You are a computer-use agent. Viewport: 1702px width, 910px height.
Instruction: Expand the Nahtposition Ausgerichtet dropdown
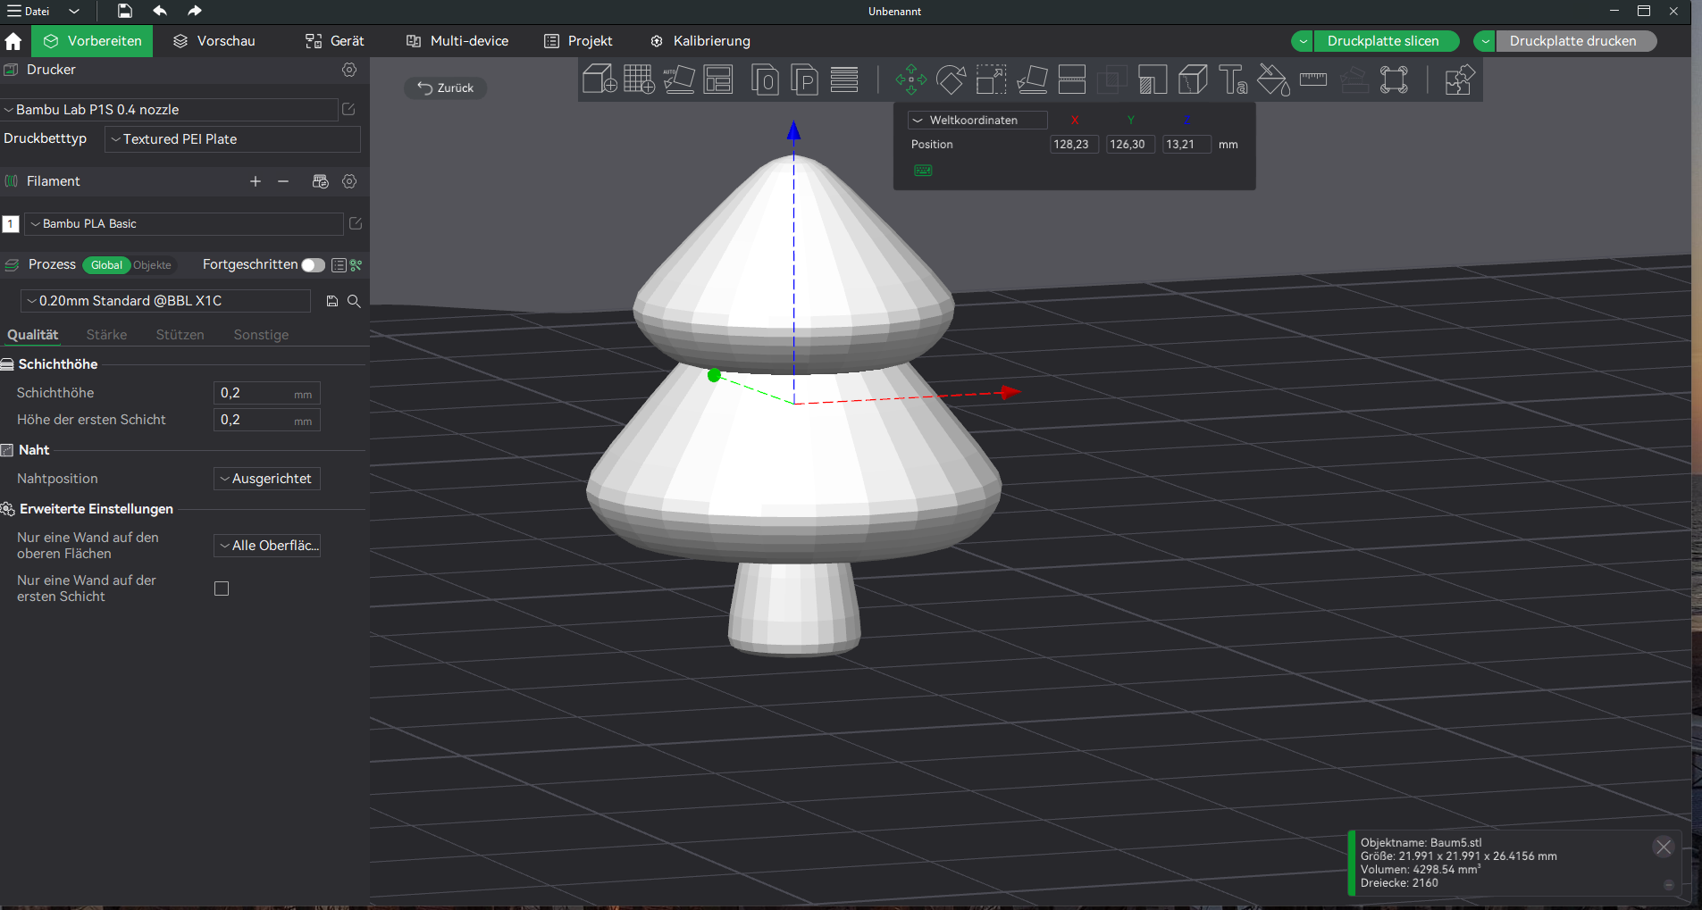coord(266,479)
